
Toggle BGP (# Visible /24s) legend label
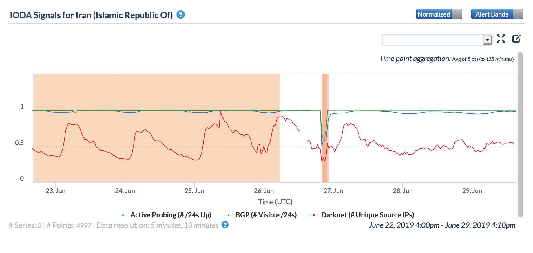coord(266,215)
